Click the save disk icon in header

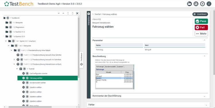click(x=196, y=4)
